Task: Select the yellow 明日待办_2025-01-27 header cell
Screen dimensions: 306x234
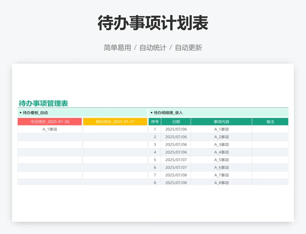Action: [x=115, y=121]
